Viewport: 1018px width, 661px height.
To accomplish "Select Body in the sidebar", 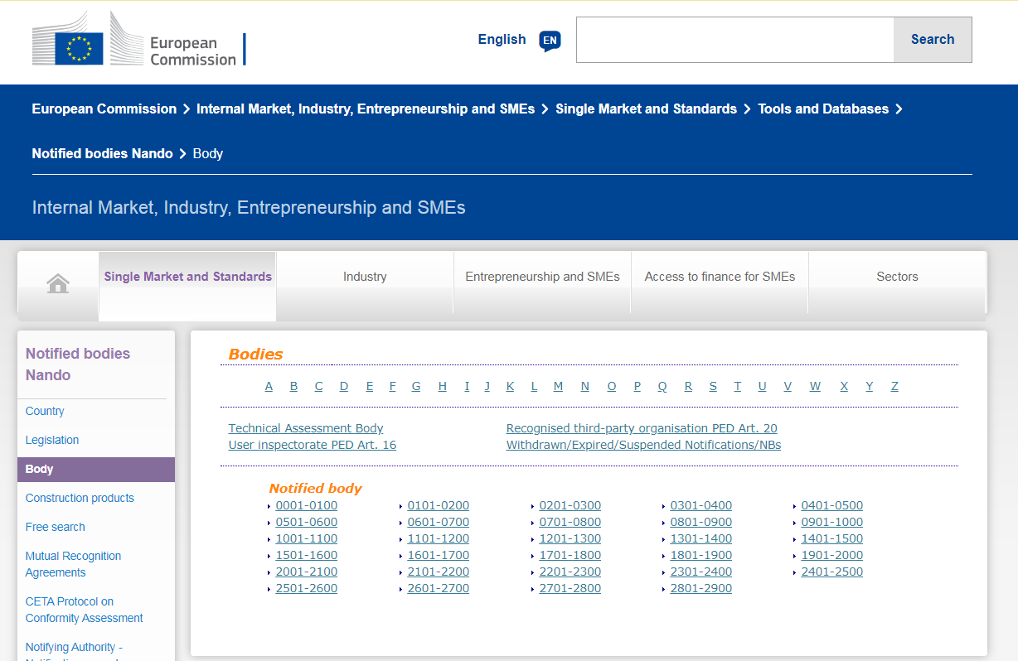I will (x=96, y=469).
